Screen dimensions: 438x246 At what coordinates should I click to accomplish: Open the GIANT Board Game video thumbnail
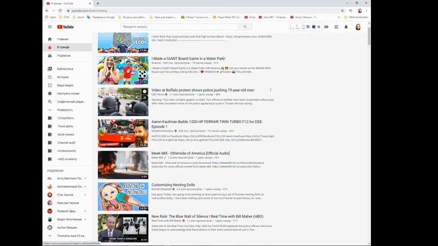point(123,70)
